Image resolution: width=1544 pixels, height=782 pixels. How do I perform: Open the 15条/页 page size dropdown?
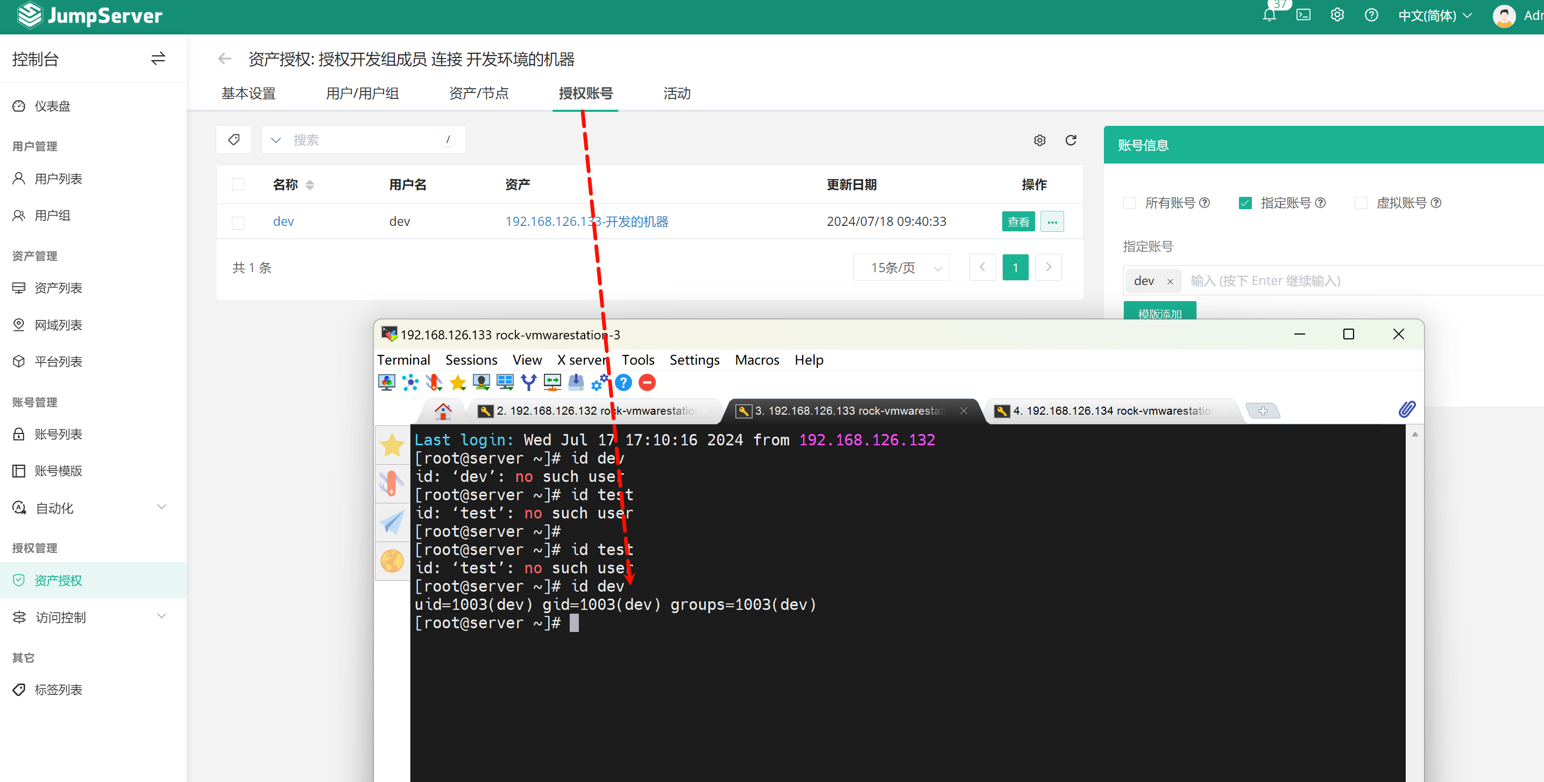tap(902, 268)
